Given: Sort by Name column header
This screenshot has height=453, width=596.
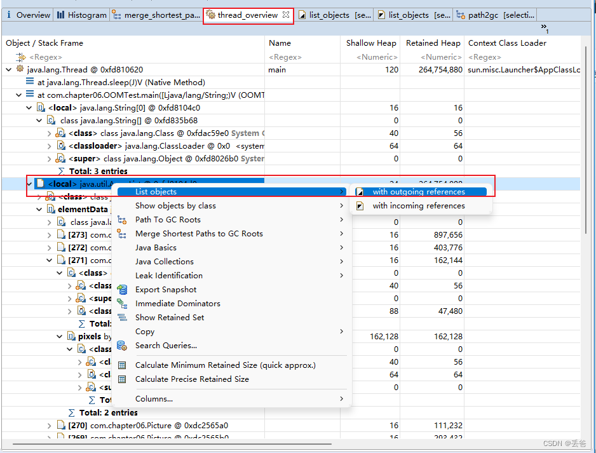Looking at the screenshot, I should (x=302, y=43).
